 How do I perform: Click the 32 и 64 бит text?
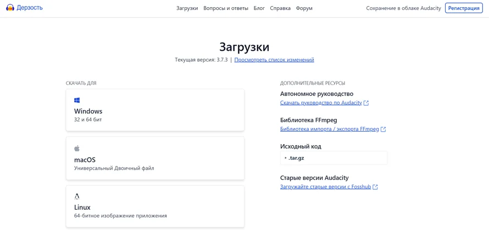point(88,119)
